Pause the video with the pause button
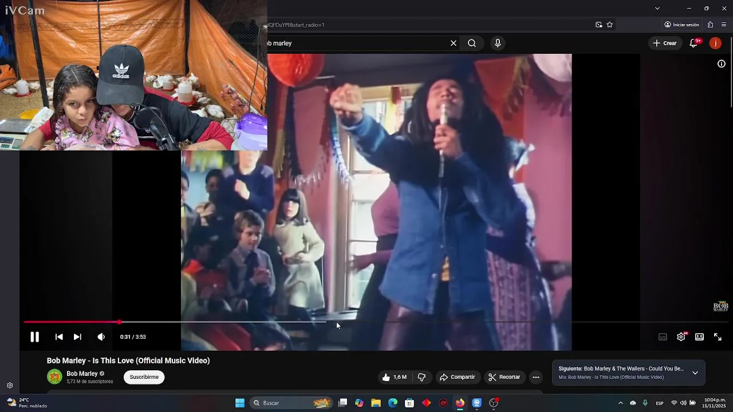The height and width of the screenshot is (412, 733). coord(34,337)
